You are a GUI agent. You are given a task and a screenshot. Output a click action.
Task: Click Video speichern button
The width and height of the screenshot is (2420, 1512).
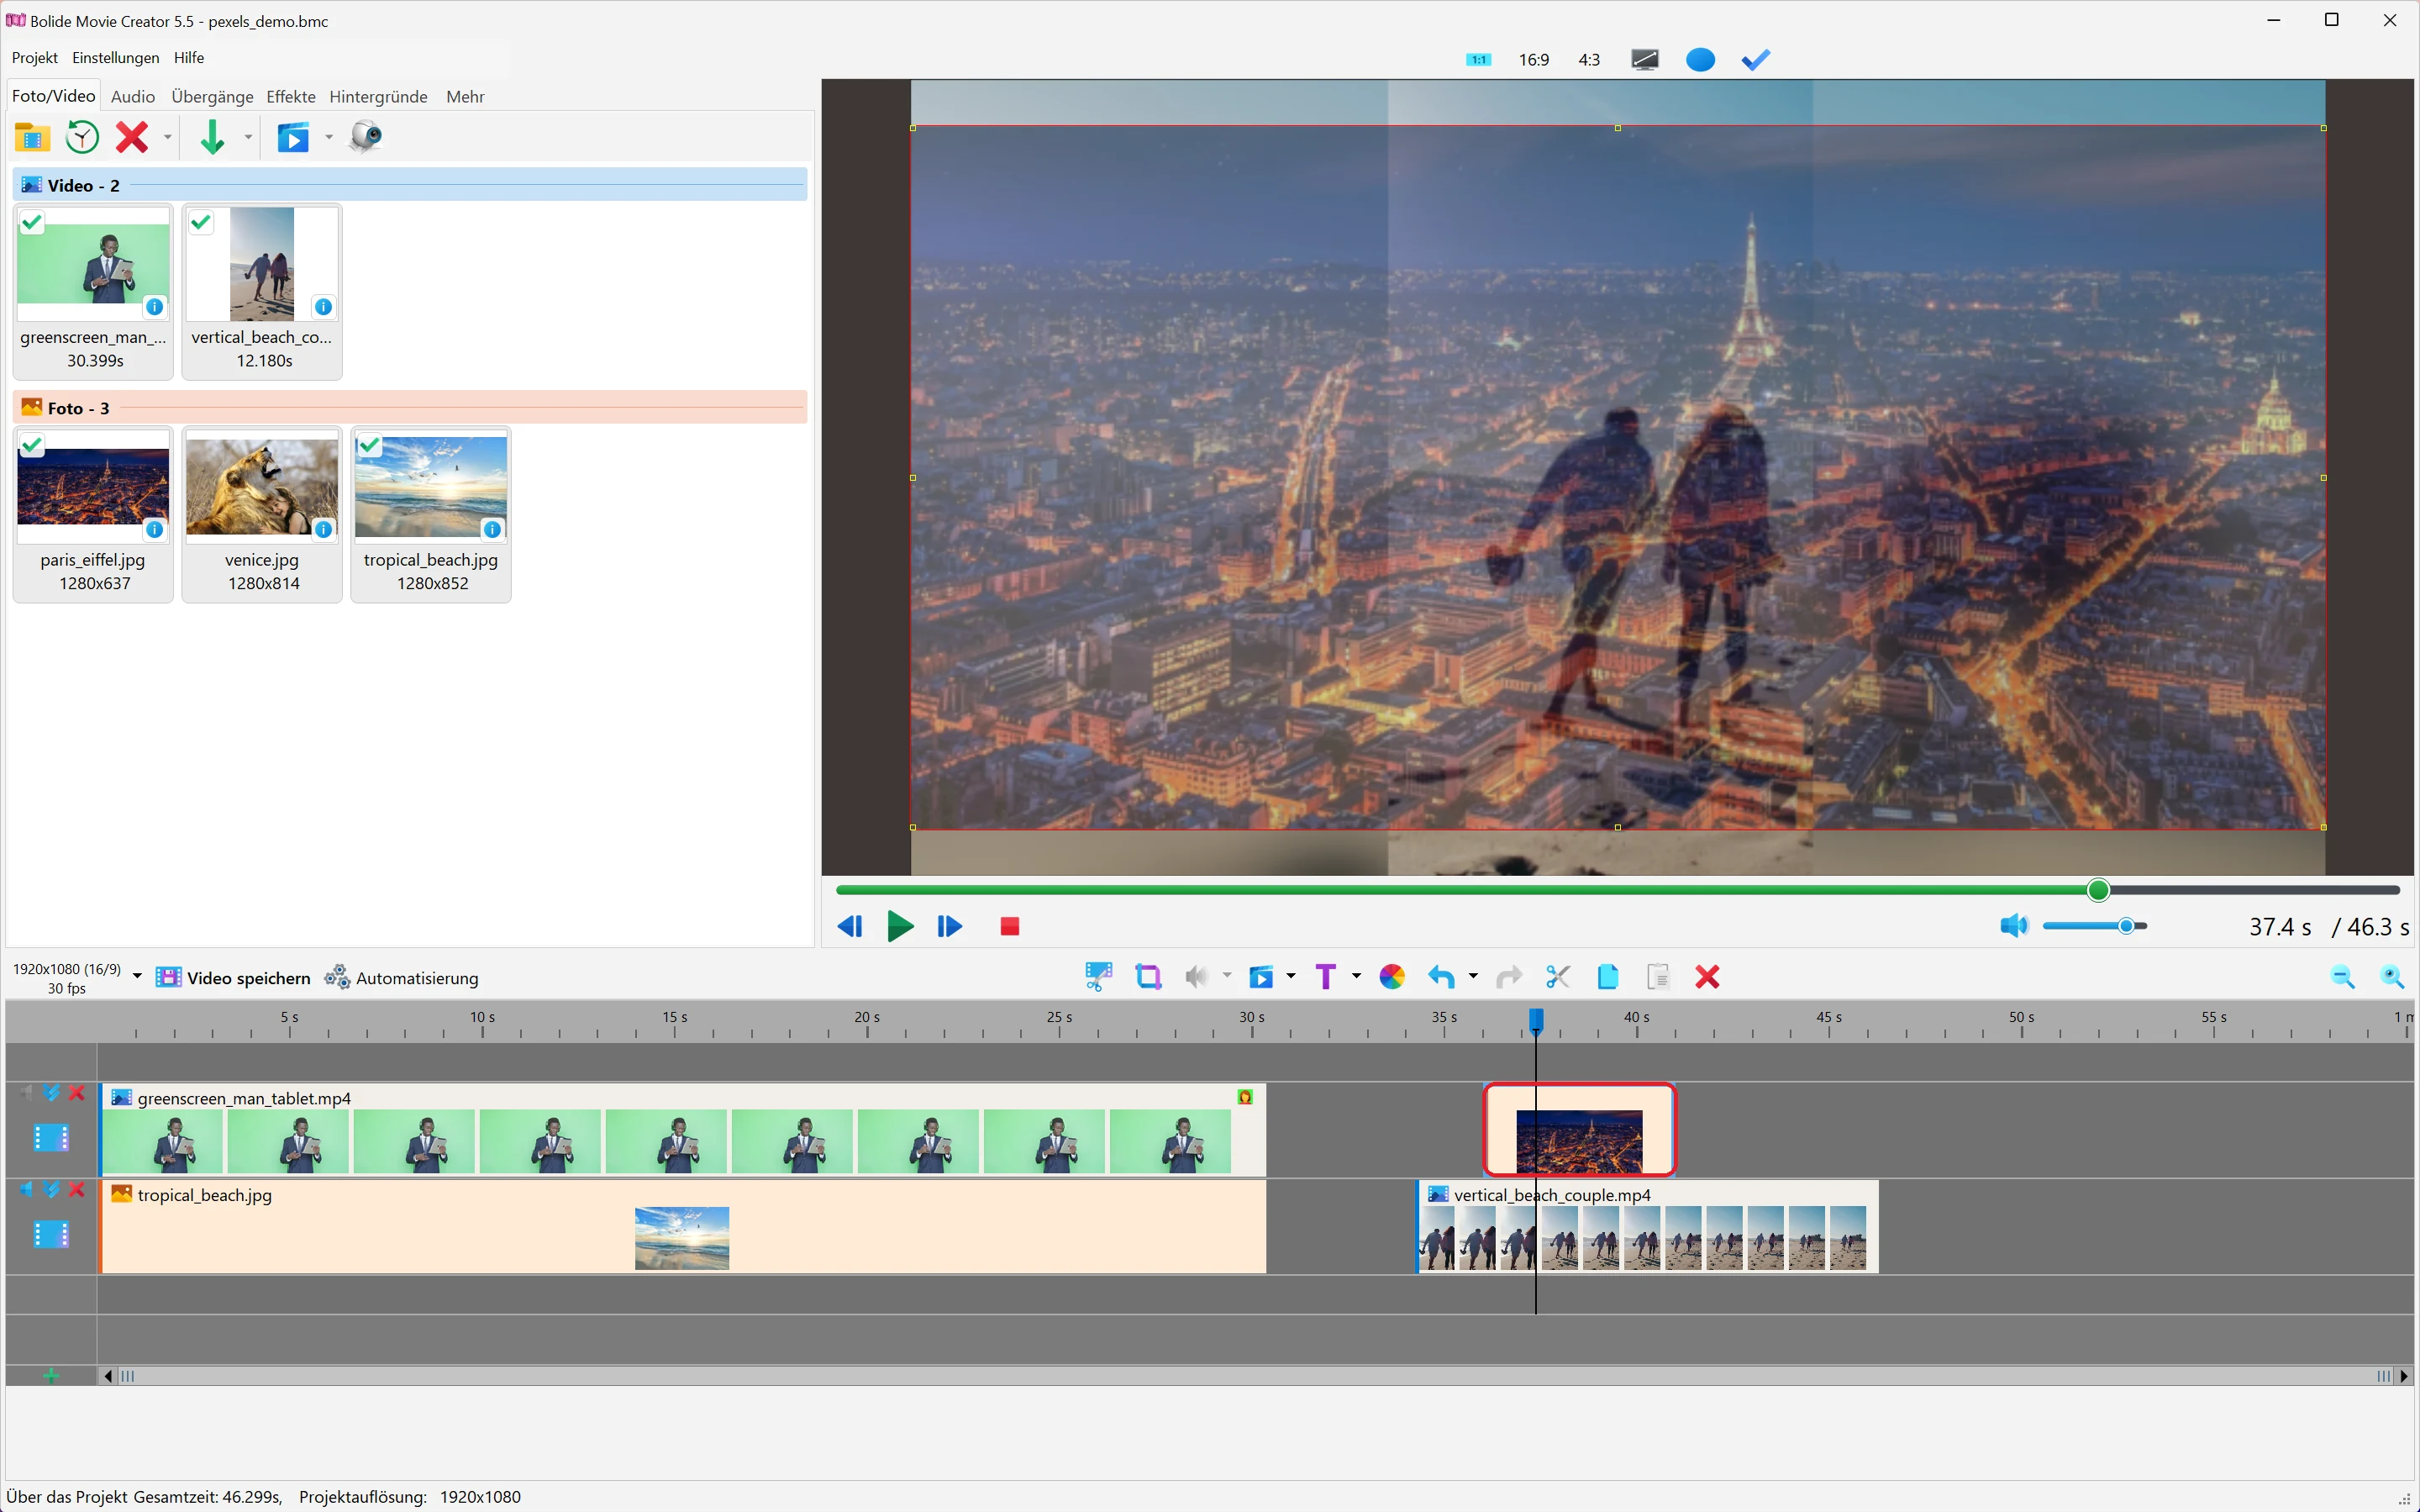[233, 978]
